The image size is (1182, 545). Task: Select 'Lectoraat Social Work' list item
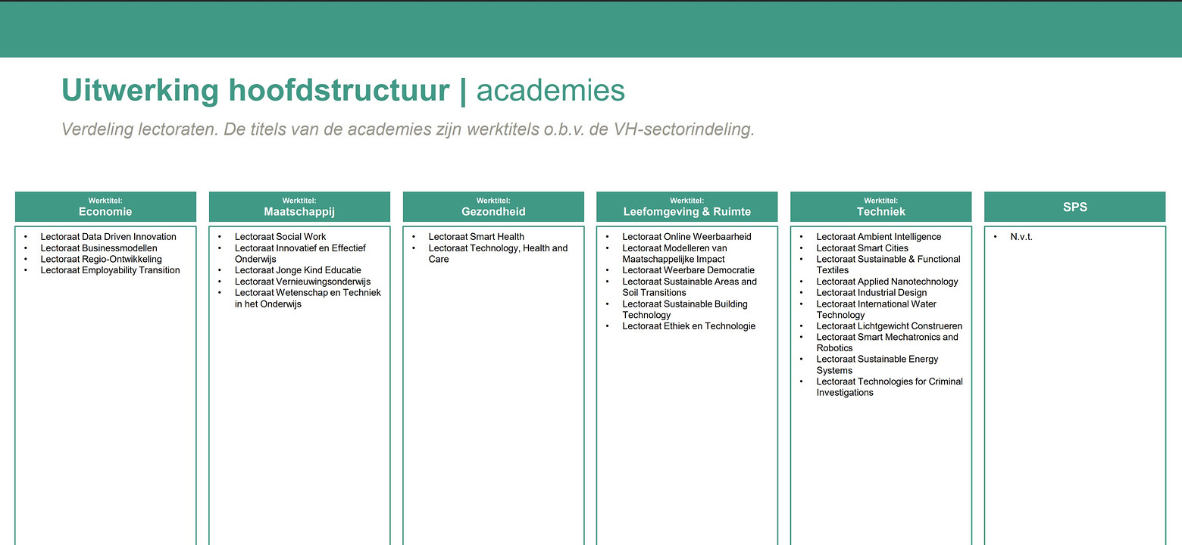tap(280, 237)
